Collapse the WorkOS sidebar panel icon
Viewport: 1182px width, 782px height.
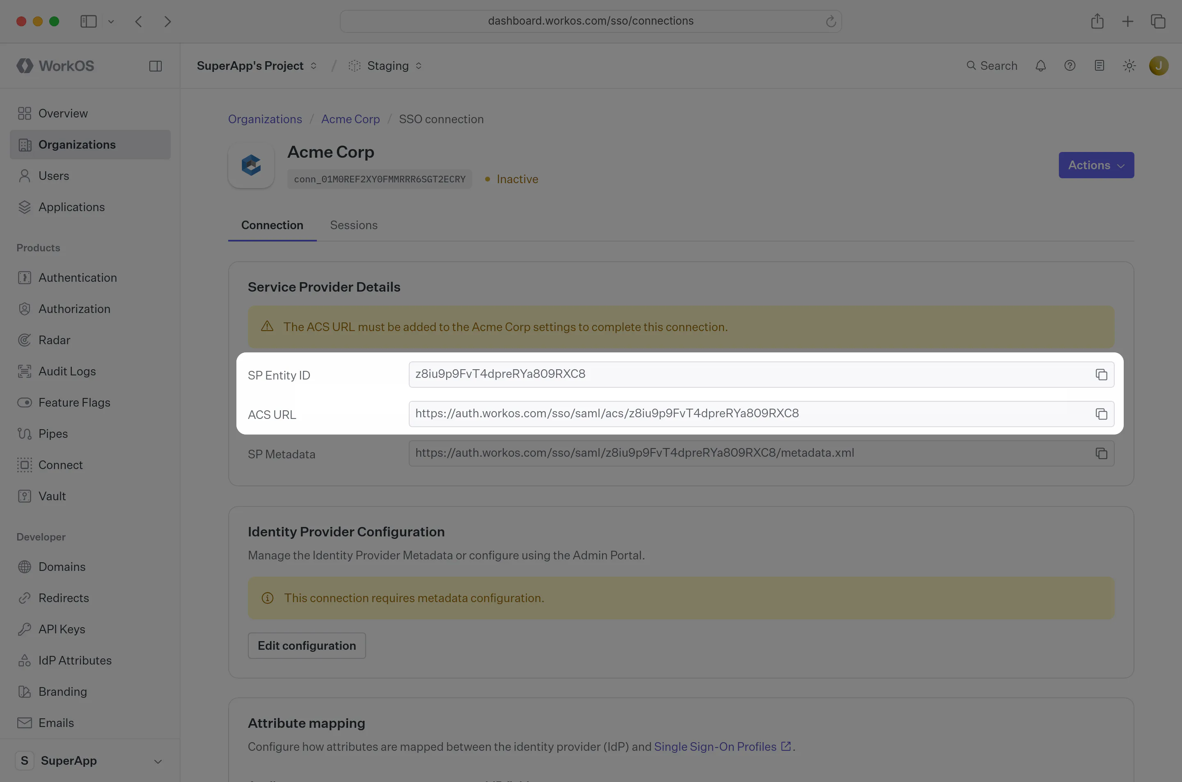(156, 66)
